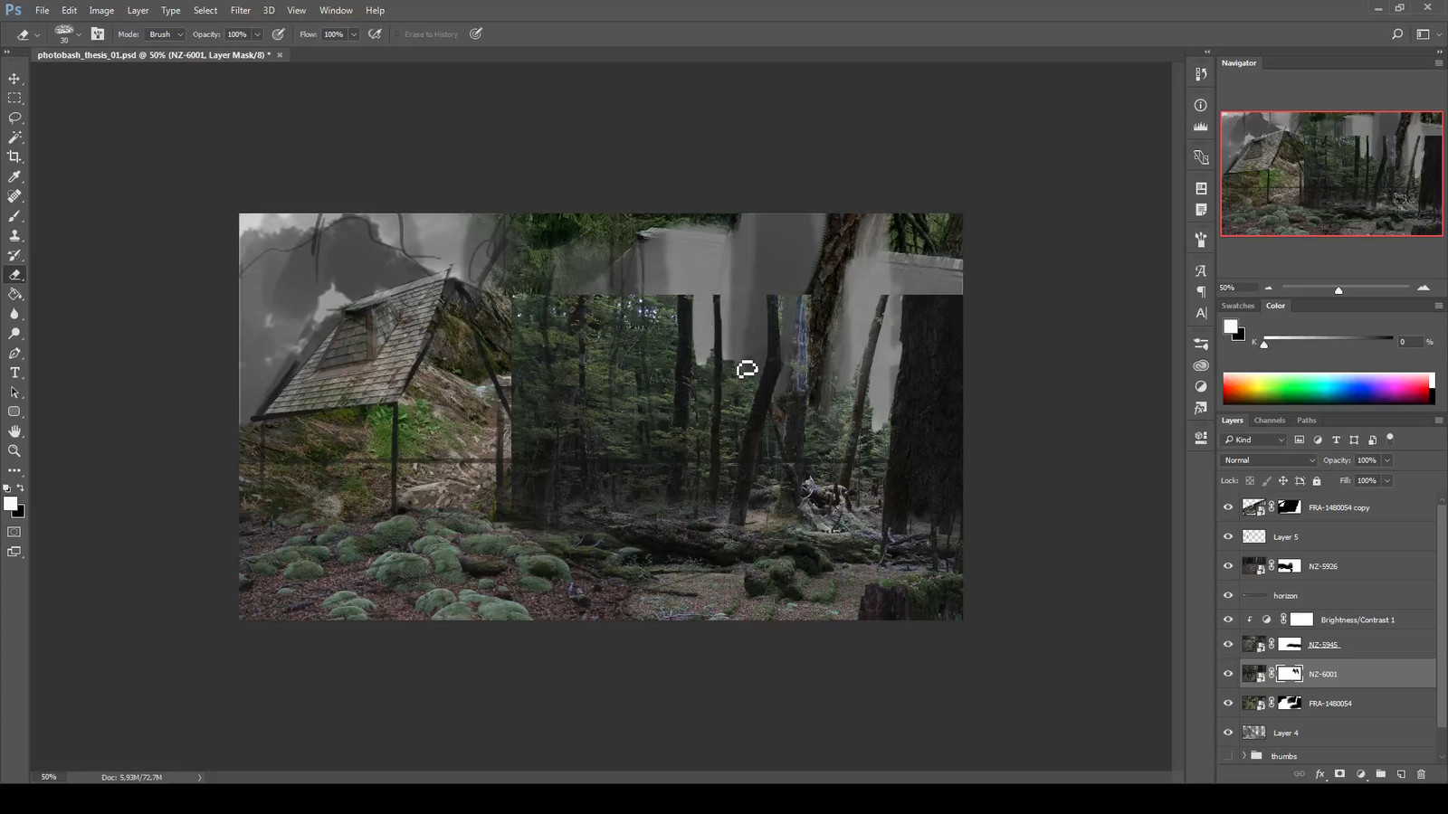
Task: Open the Image menu
Action: click(x=101, y=10)
